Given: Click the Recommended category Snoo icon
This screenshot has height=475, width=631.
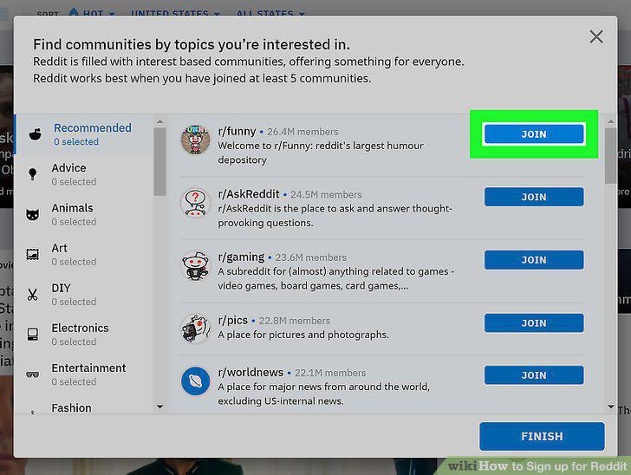Looking at the screenshot, I should (x=35, y=134).
